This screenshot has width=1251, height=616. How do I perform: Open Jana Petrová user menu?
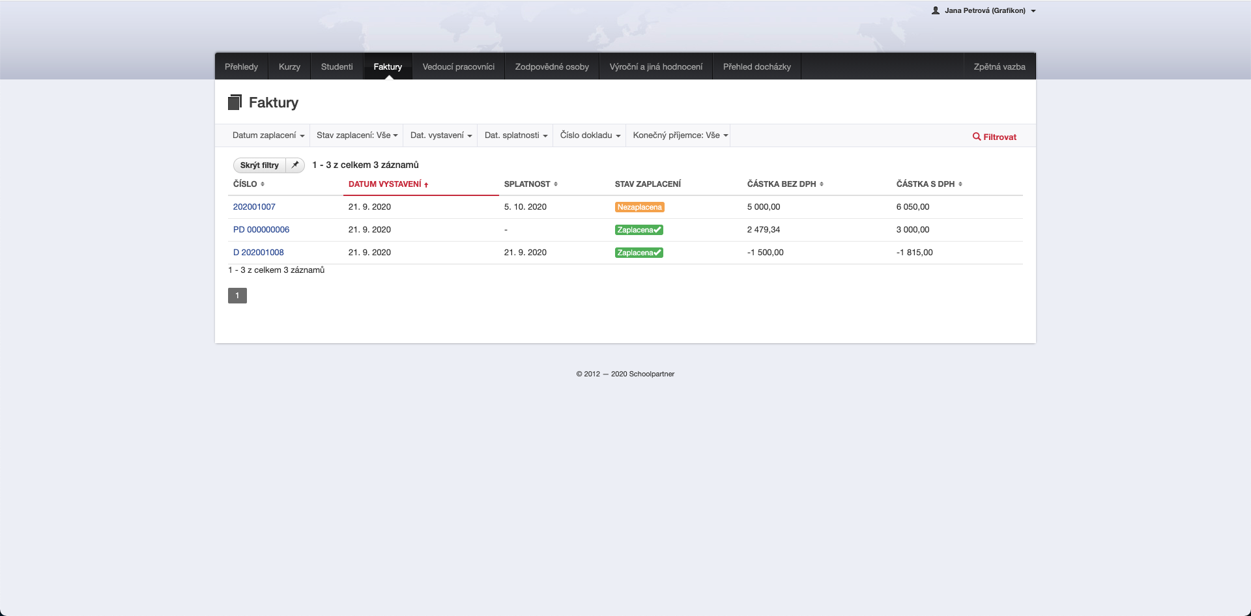[x=984, y=10]
